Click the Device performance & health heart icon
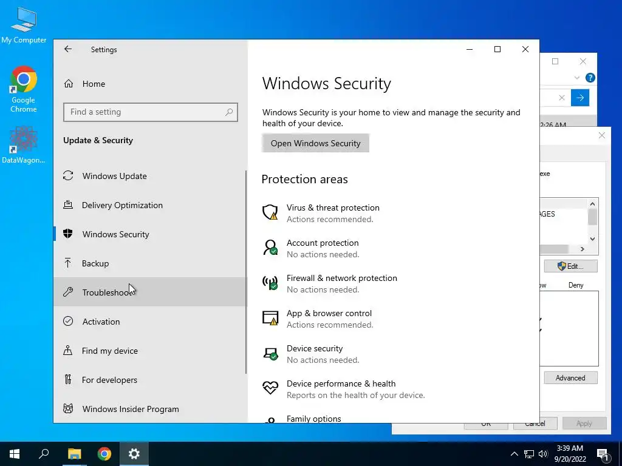The image size is (622, 466). (x=270, y=388)
